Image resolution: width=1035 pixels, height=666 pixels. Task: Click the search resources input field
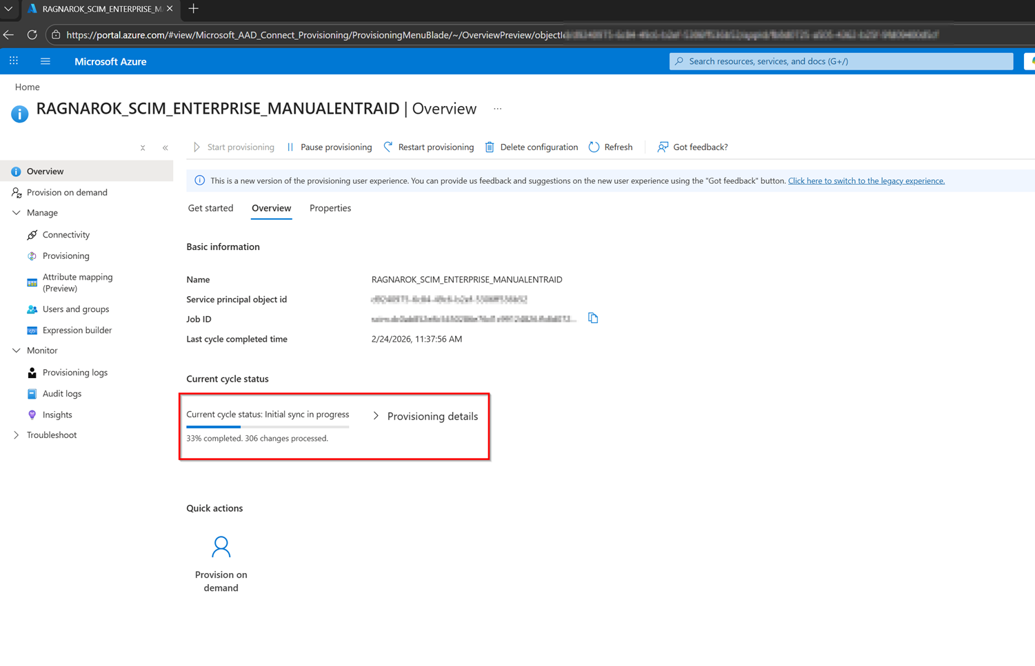point(841,61)
